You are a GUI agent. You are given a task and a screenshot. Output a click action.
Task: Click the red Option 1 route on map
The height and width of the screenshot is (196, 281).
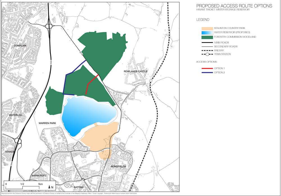point(88,84)
